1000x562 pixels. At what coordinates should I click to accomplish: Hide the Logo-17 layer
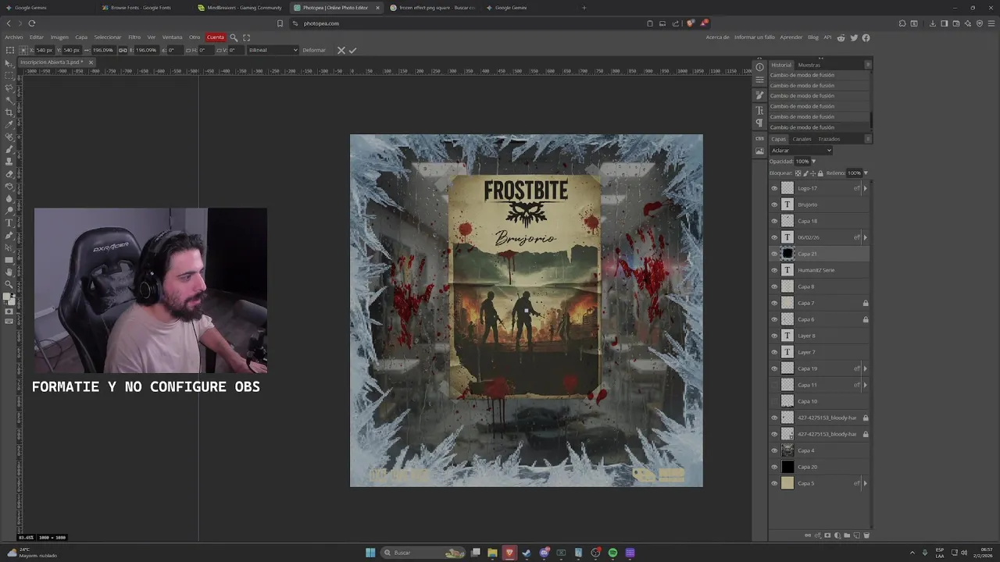774,188
